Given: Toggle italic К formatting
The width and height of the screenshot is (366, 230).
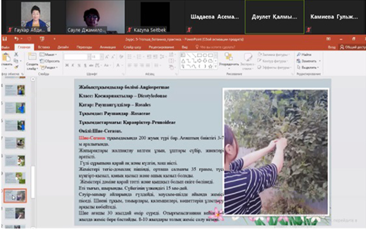Looking at the screenshot, I should click(x=73, y=65).
